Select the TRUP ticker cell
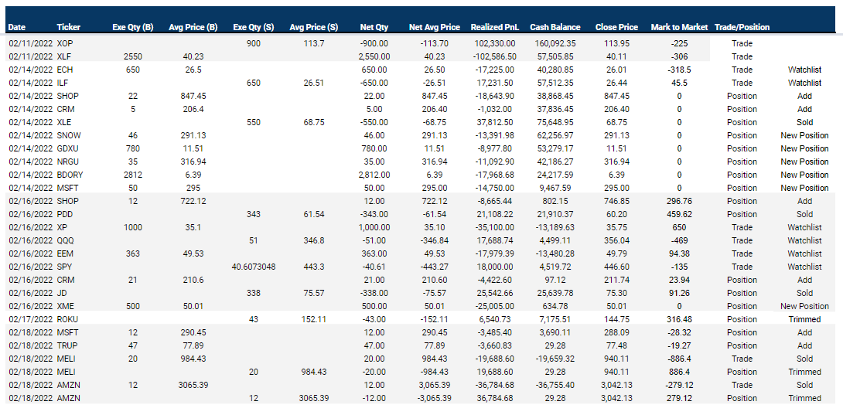Viewport: 843px width, 415px height. (68, 345)
